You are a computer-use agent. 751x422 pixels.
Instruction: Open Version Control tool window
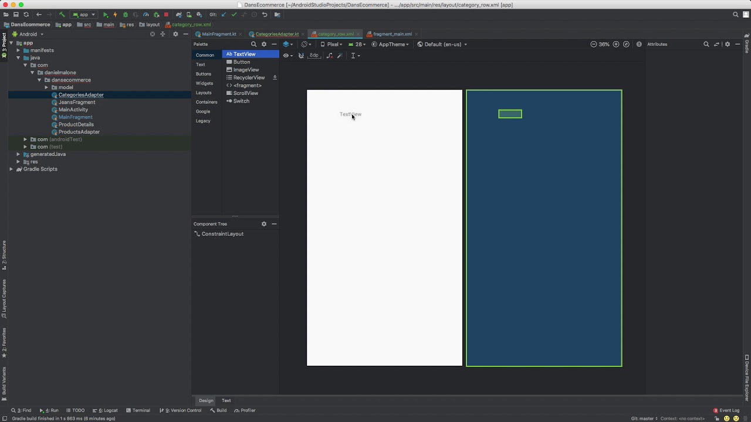[x=180, y=410]
